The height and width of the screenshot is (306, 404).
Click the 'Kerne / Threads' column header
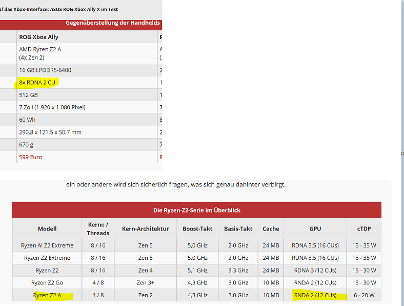98,229
